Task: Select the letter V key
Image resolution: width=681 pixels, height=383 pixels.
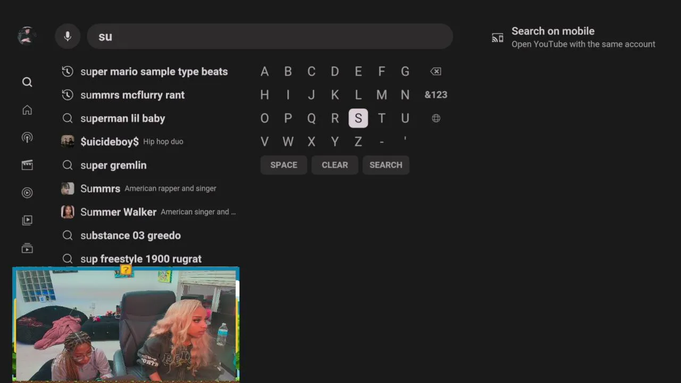Action: click(x=264, y=141)
